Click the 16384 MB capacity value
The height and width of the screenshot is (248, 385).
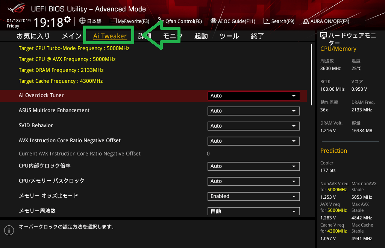[362, 130]
